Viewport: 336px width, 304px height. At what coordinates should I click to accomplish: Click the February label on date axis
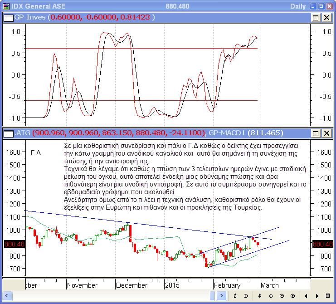[x=227, y=285]
